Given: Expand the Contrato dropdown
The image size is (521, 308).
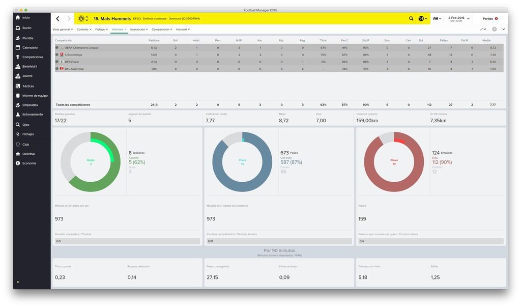Looking at the screenshot, I should coord(84,29).
